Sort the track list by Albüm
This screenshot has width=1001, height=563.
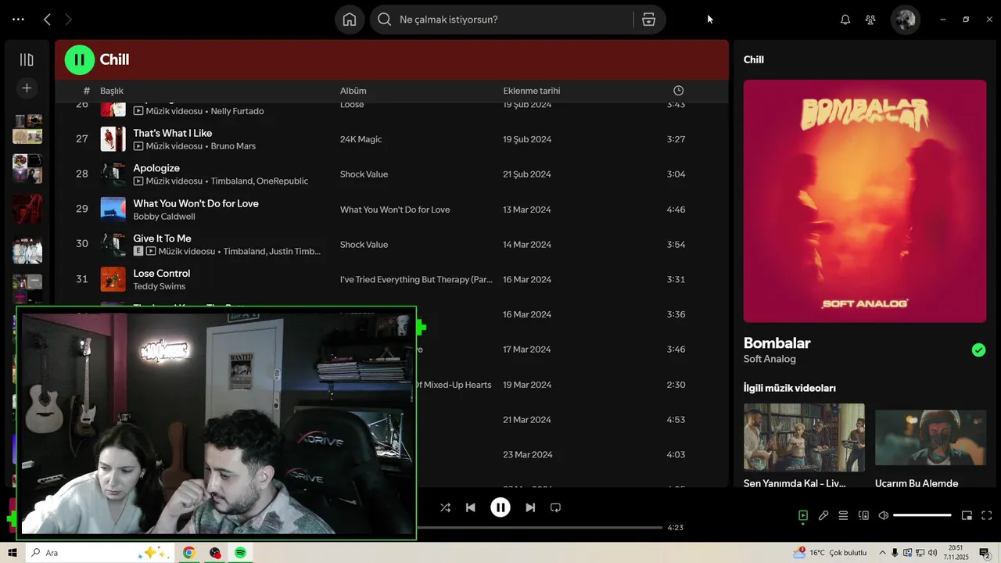pyautogui.click(x=353, y=91)
